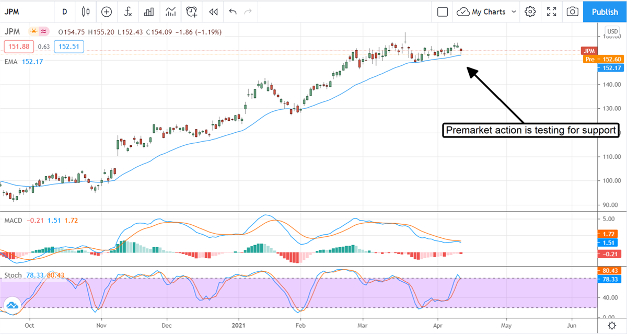Open indicator templates icon

tap(170, 11)
